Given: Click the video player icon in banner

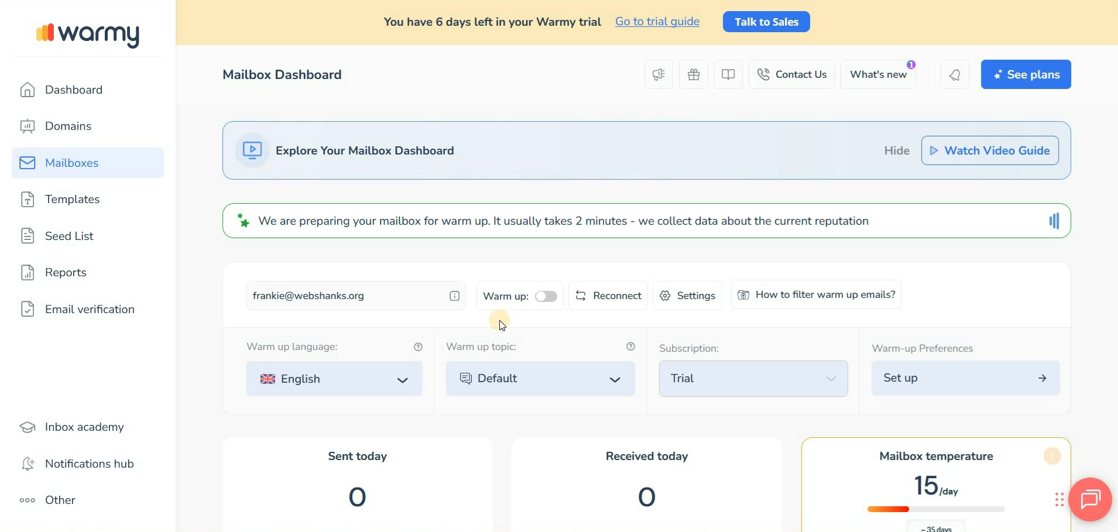Looking at the screenshot, I should [x=252, y=150].
